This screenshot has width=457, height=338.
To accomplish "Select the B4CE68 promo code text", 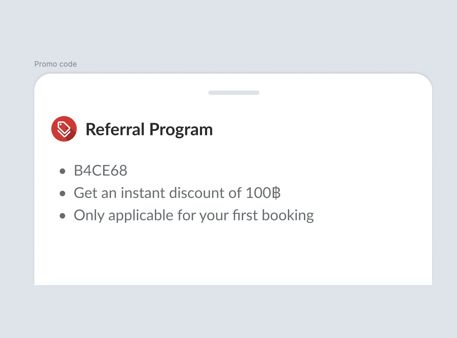I will pyautogui.click(x=100, y=171).
